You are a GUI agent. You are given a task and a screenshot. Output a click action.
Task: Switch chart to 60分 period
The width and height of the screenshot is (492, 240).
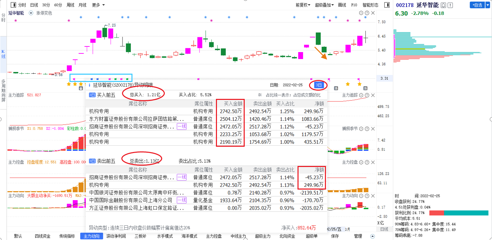58,5
